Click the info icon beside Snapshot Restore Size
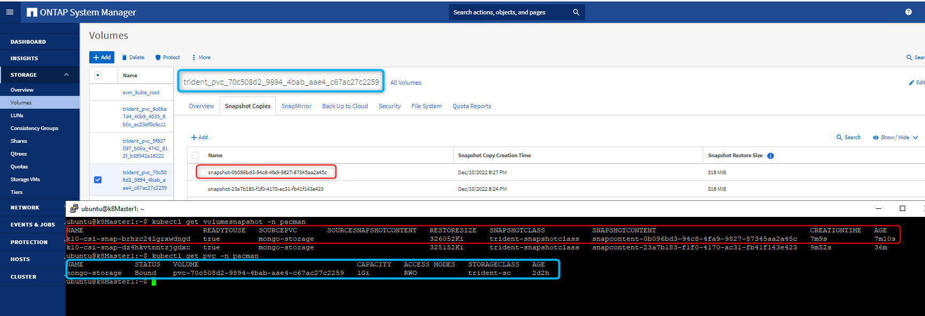The image size is (925, 316). tap(771, 156)
